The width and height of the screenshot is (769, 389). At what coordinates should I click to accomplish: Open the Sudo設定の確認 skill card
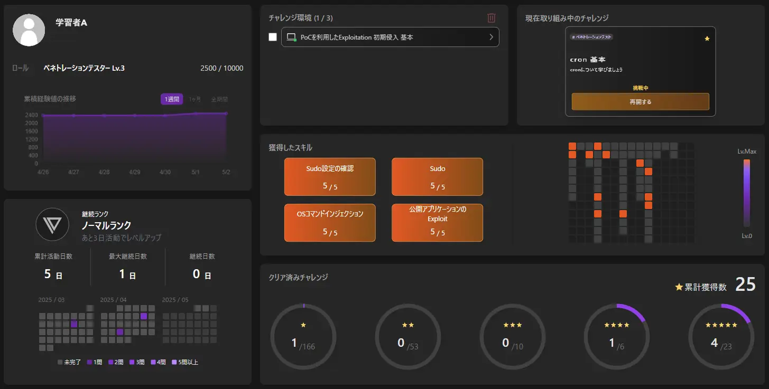330,177
